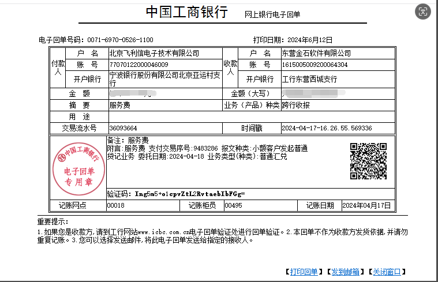Click timestamp 2024-04-17-16.26.55.569336
Image resolution: width=438 pixels, height=282 pixels.
point(327,128)
